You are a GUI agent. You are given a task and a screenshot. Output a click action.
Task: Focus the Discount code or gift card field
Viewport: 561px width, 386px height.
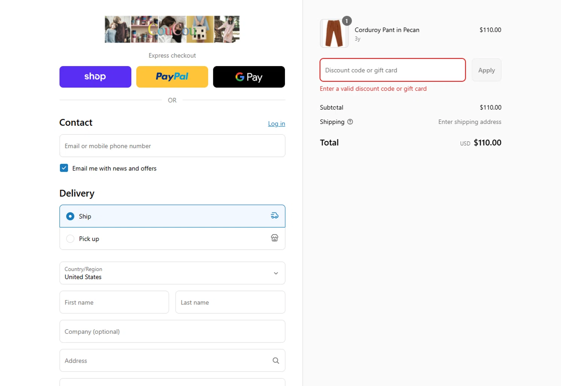click(x=393, y=70)
